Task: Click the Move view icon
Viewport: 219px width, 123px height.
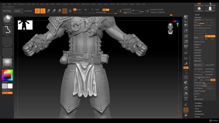Action: point(186,83)
